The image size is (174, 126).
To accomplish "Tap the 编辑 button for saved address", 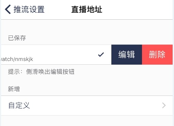I will (x=127, y=55).
